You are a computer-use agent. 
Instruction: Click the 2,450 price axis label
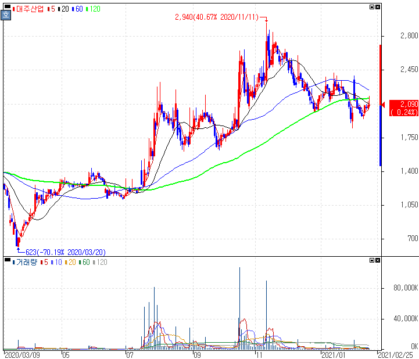409,70
